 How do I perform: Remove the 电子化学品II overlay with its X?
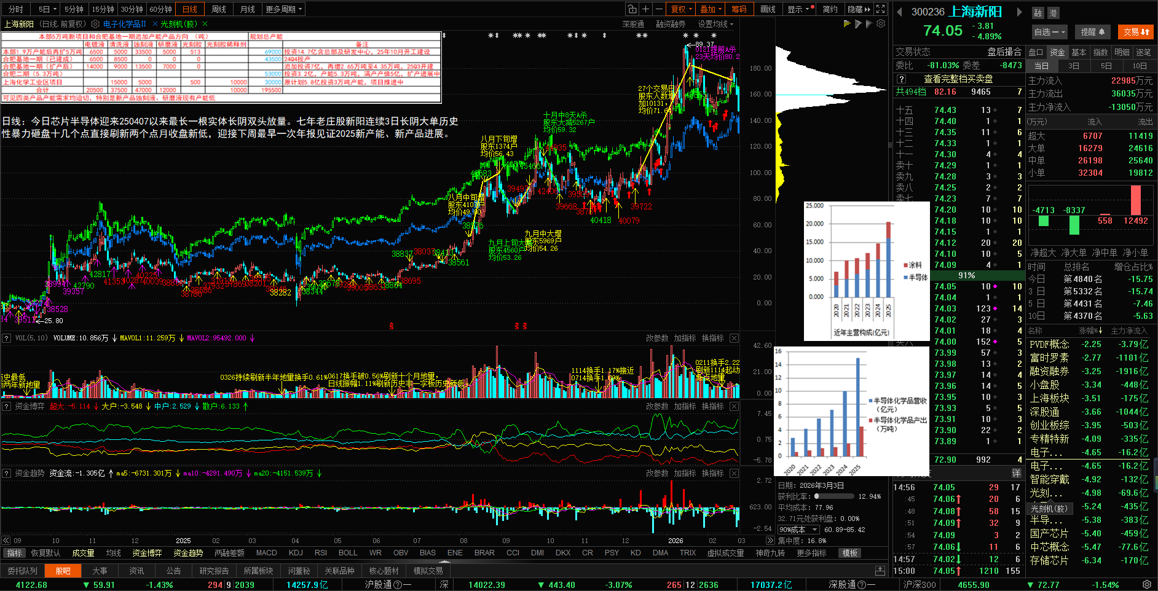click(x=156, y=24)
